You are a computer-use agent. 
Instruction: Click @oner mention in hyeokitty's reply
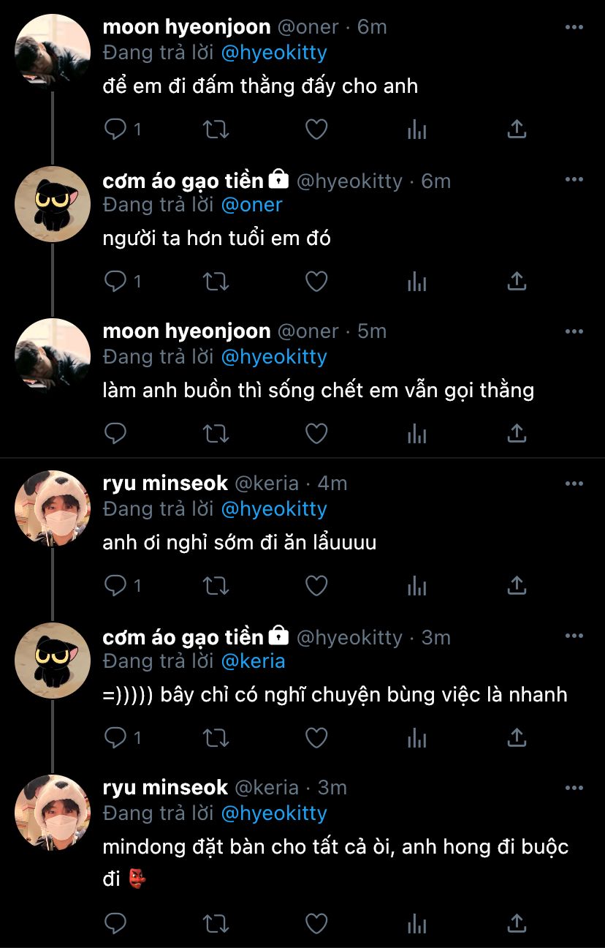(x=251, y=205)
